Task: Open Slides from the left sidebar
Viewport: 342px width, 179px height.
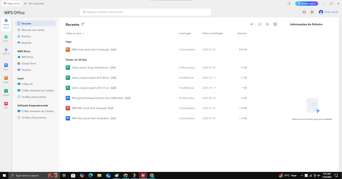Action: pos(6,78)
